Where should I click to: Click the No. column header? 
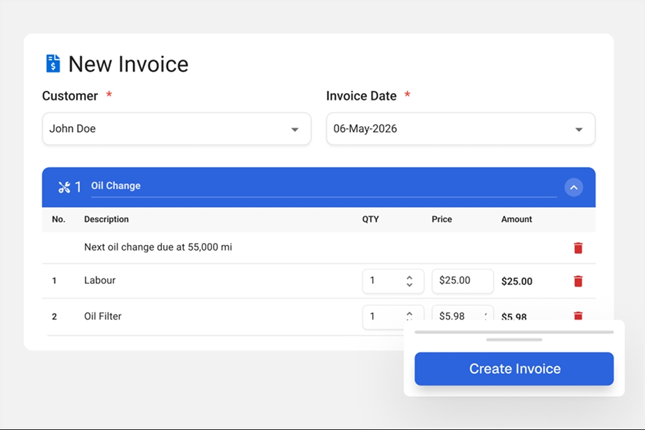[x=58, y=219]
